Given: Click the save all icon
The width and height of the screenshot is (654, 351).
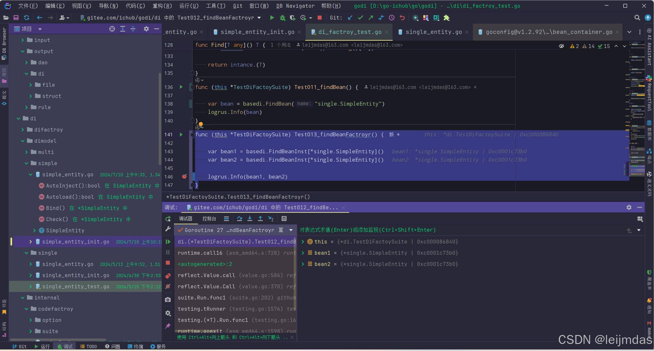Looking at the screenshot, I should click(x=16, y=18).
